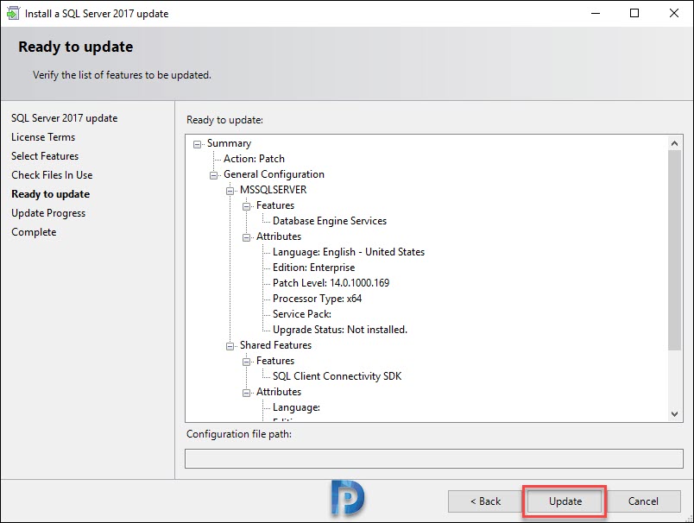Cancel the SQL Server update

643,501
